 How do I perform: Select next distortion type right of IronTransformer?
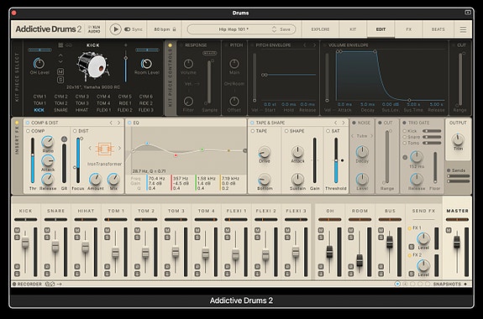click(x=119, y=149)
